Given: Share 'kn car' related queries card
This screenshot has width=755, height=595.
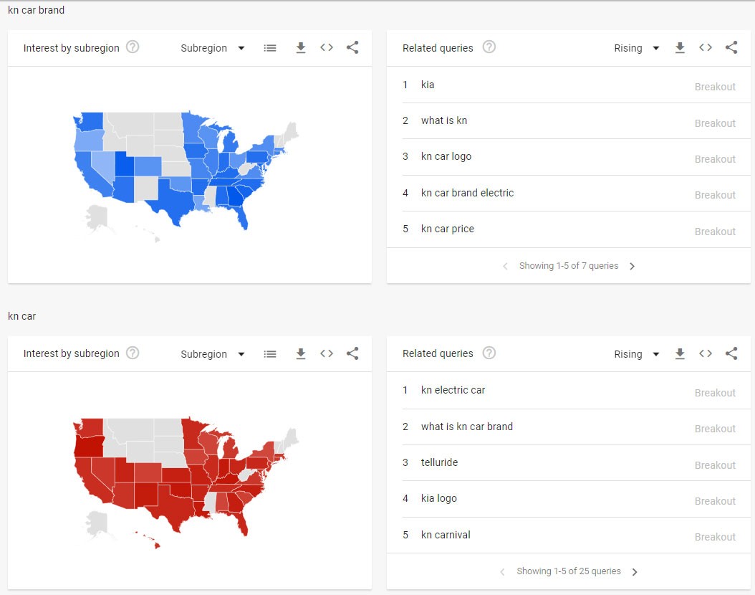Looking at the screenshot, I should pos(731,353).
